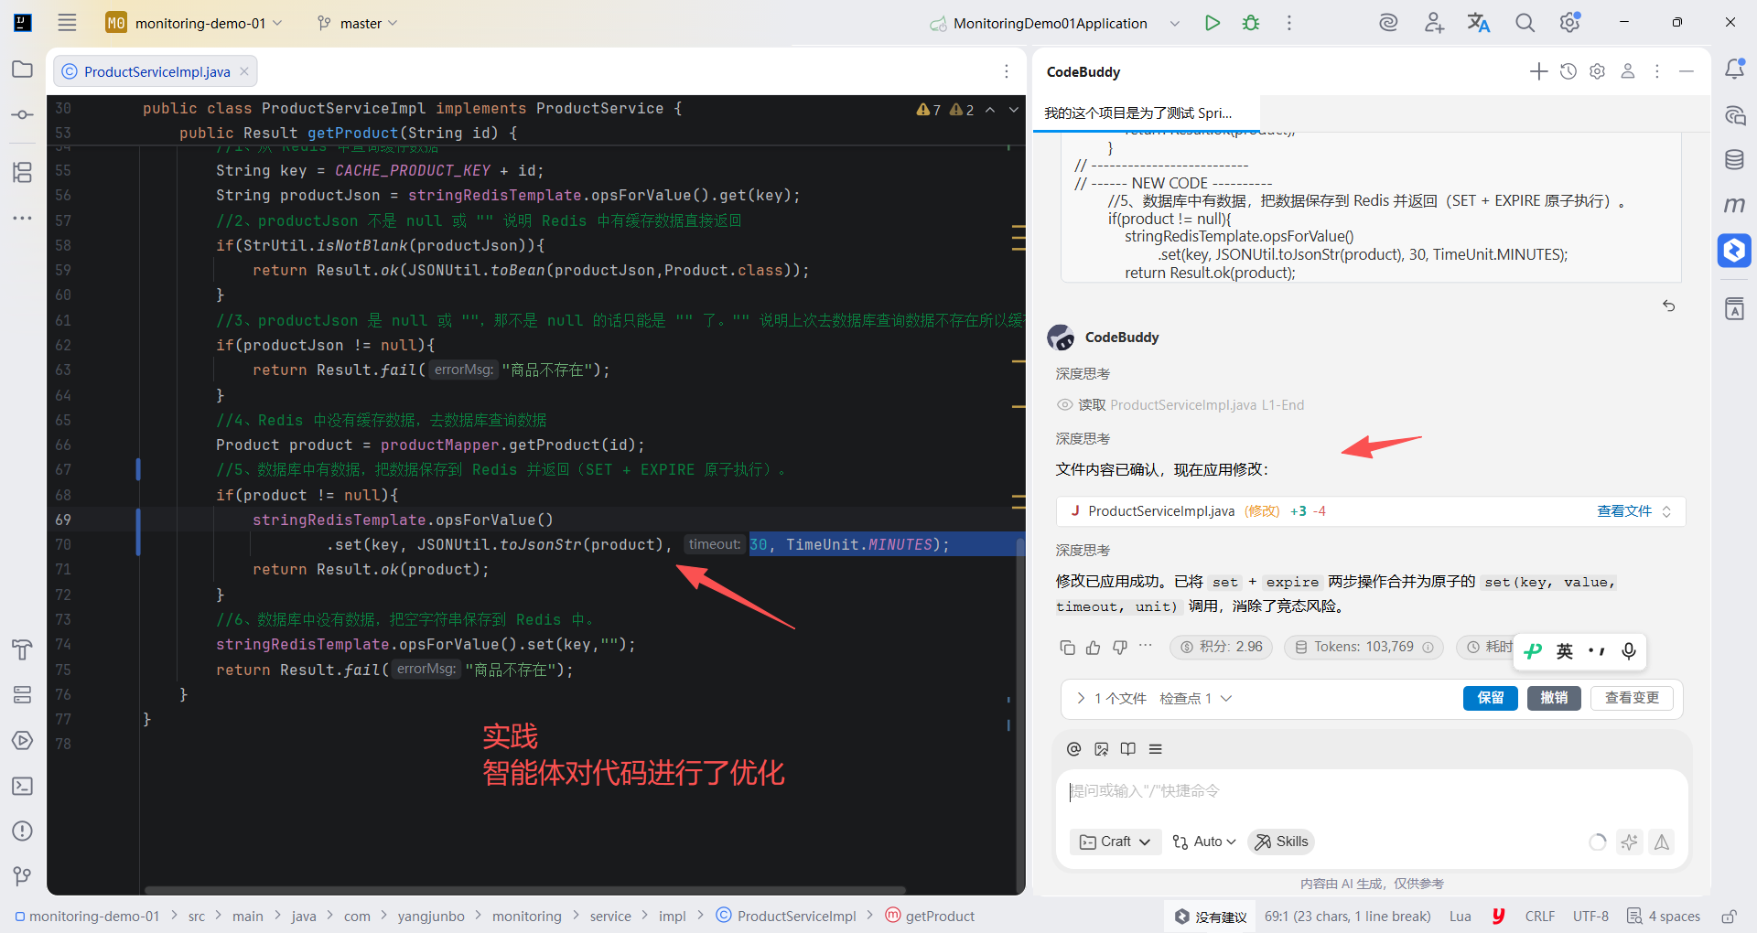Open more run actions menu
1757x933 pixels.
point(1289,23)
